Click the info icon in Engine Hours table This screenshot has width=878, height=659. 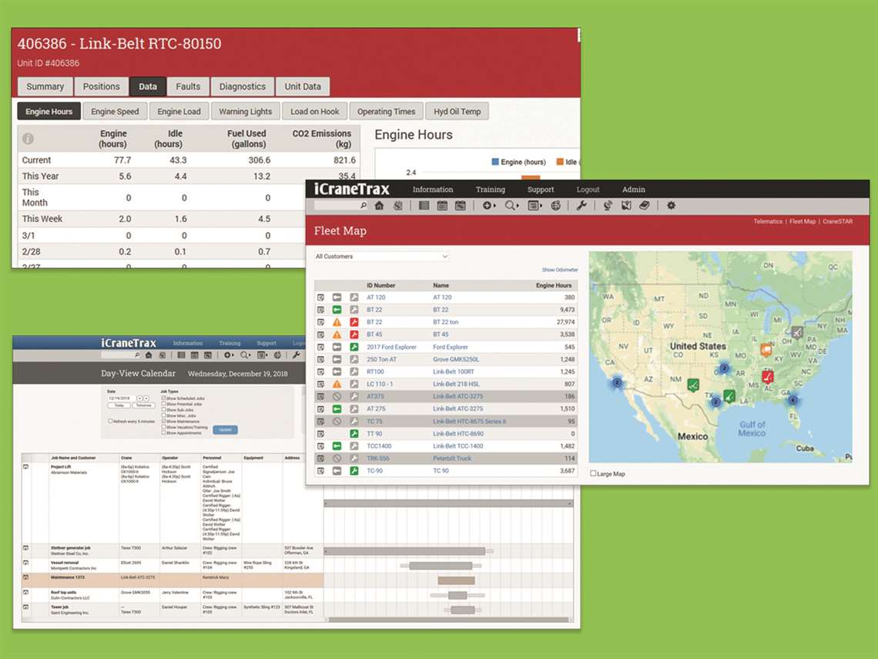click(28, 140)
